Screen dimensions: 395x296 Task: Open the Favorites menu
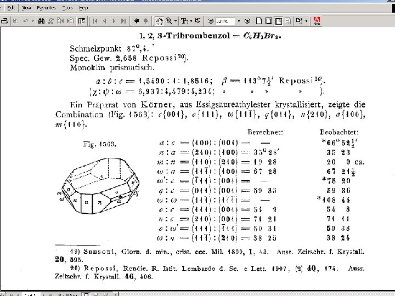point(46,8)
